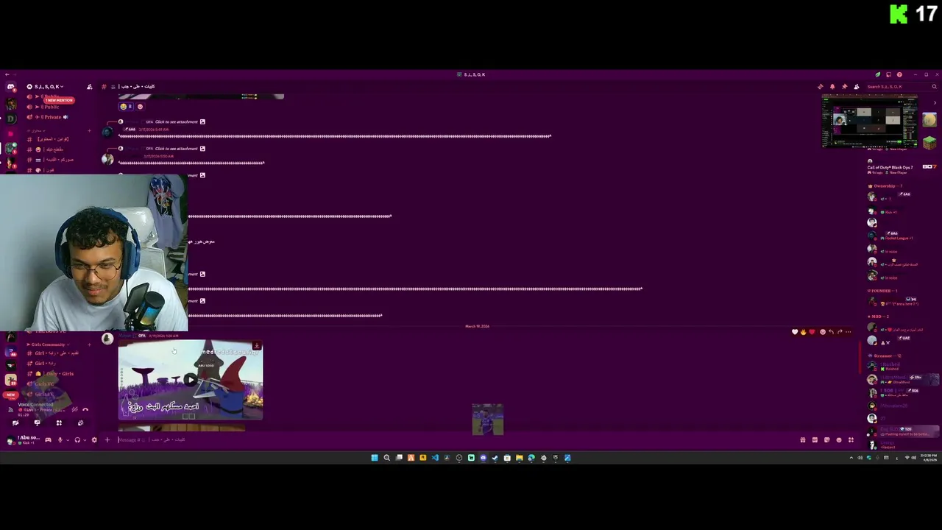This screenshot has width=942, height=530.
Task: Open notification settings bell icon
Action: tap(832, 87)
